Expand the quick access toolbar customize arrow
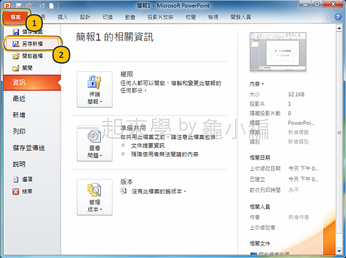Viewport: 346px width, 258px height. pos(62,6)
